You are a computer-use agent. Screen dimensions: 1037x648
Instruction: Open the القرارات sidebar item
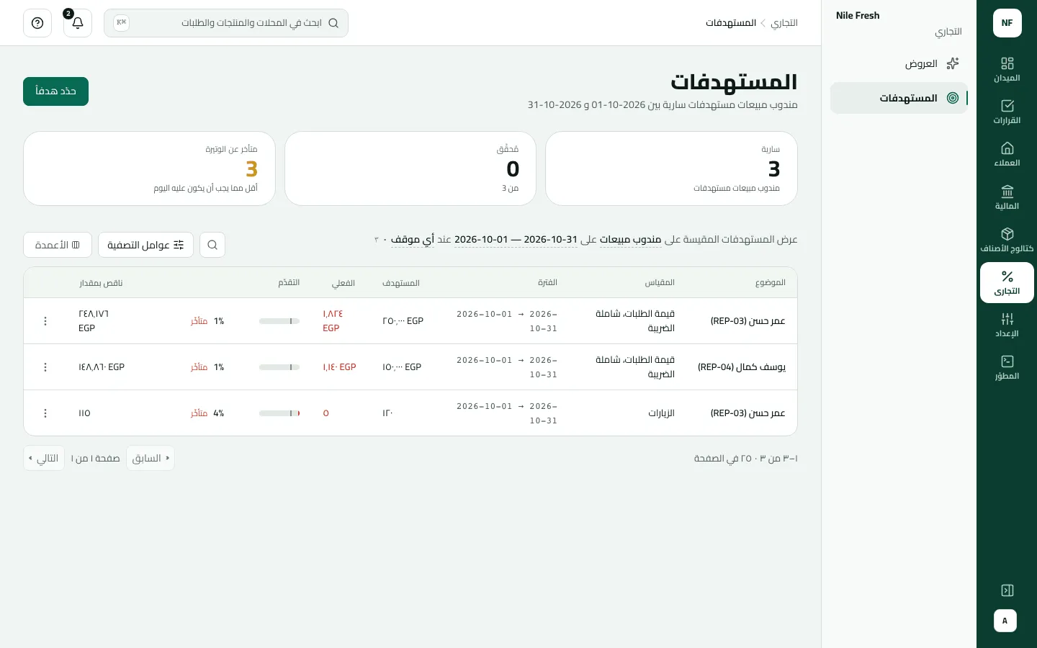coord(1007,112)
